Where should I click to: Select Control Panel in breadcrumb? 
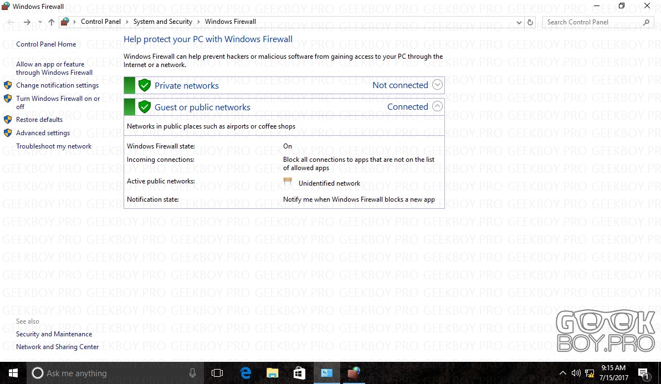(x=101, y=22)
